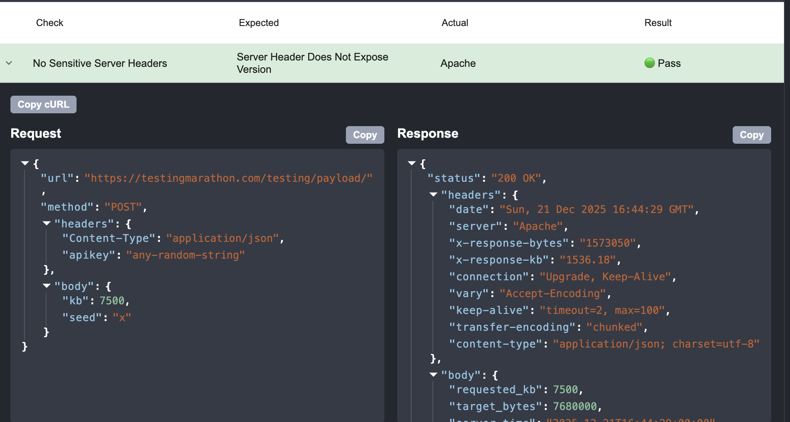
Task: Click the Copy cURL button
Action: point(43,104)
